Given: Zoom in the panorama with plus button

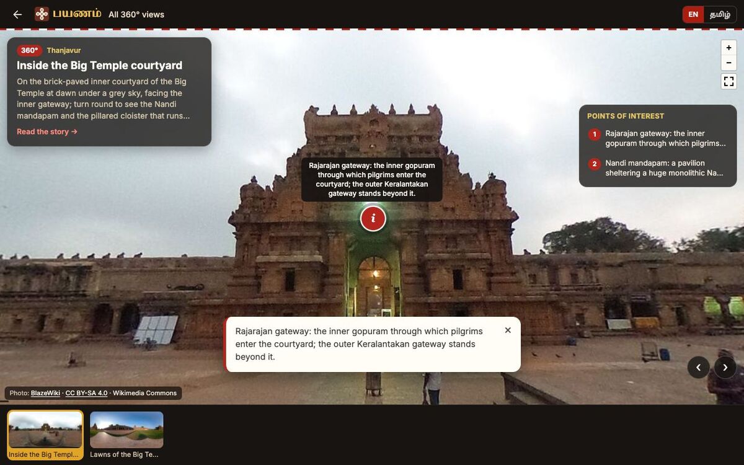Looking at the screenshot, I should click(728, 48).
